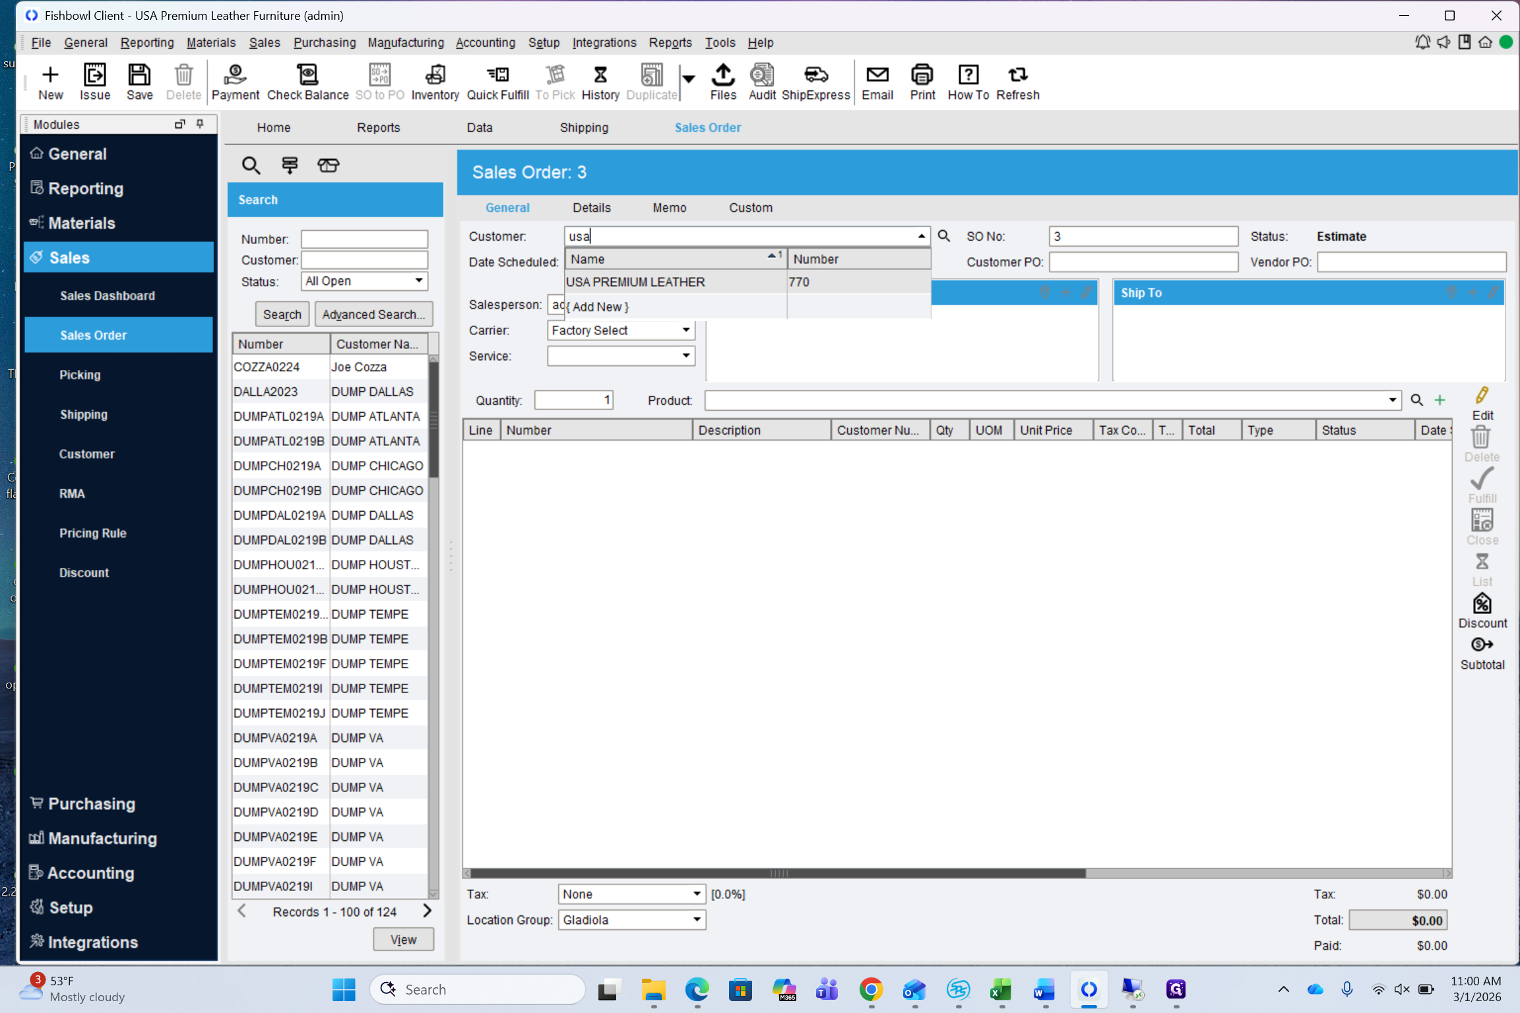This screenshot has height=1013, width=1520.
Task: Open the Carrier Factory Select dropdown
Action: [x=686, y=330]
